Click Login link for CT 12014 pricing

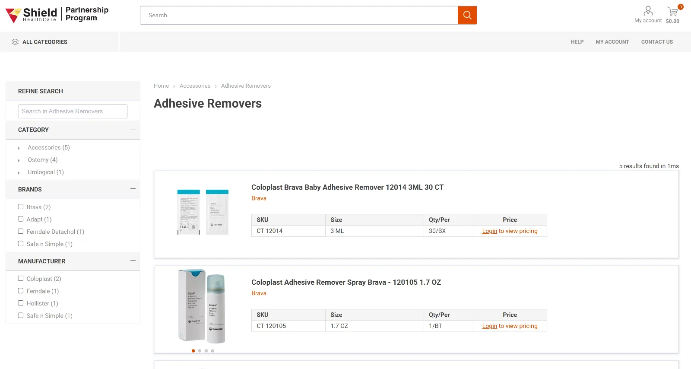489,231
